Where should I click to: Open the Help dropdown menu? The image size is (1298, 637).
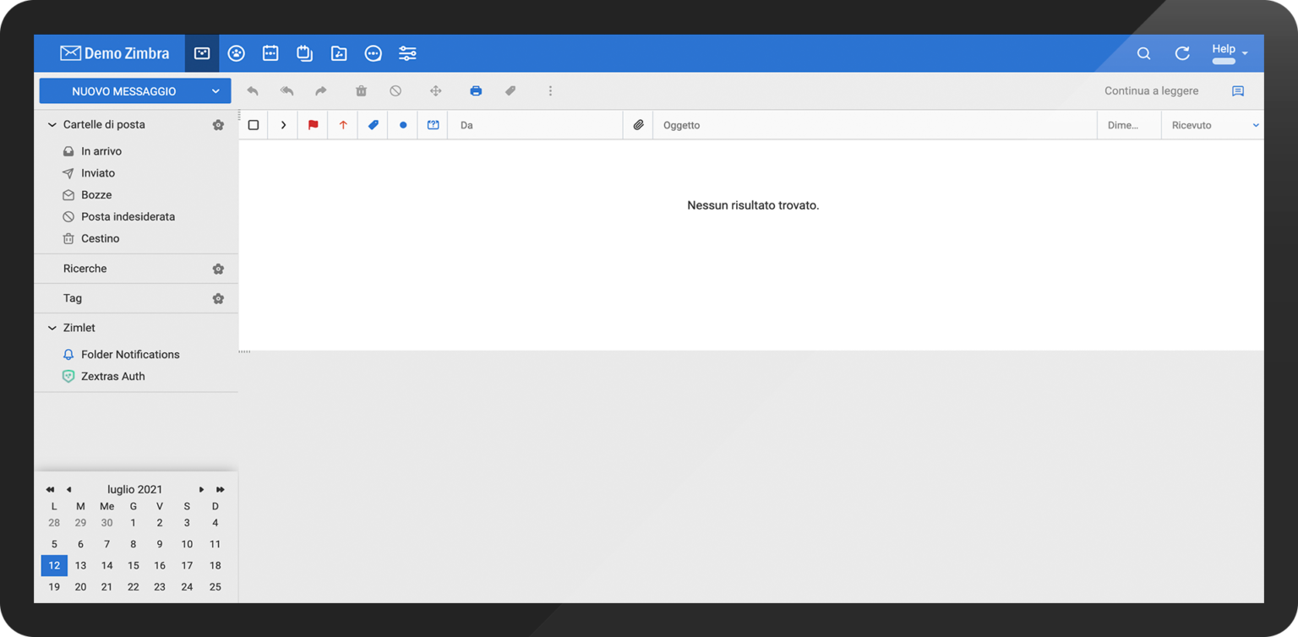(1230, 53)
